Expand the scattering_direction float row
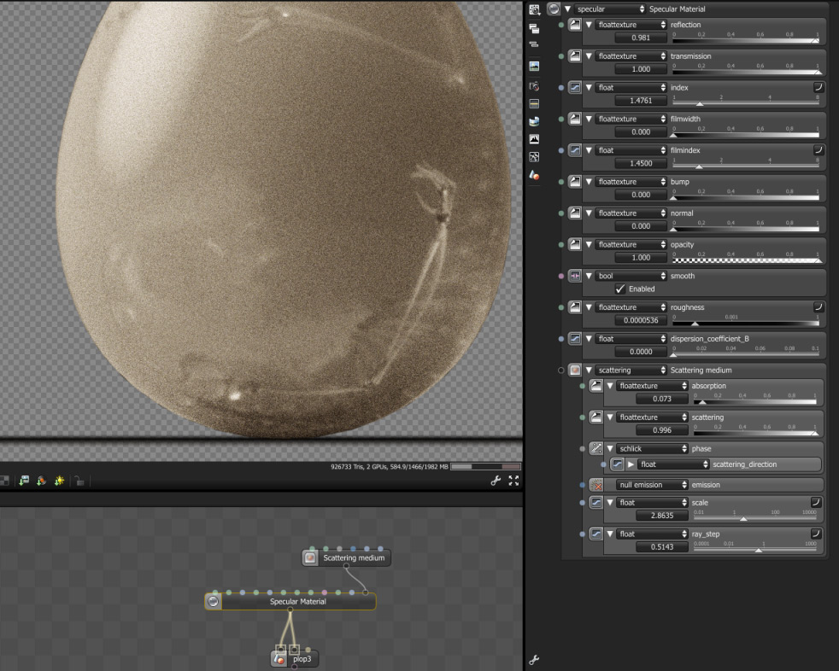The width and height of the screenshot is (839, 671). (631, 464)
